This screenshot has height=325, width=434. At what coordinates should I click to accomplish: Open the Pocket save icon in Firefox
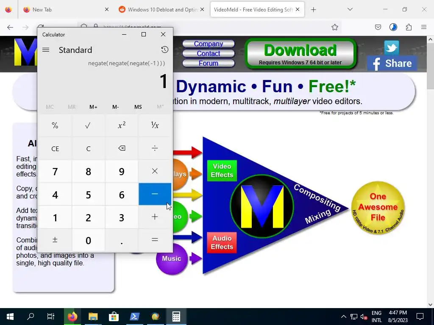point(378,27)
